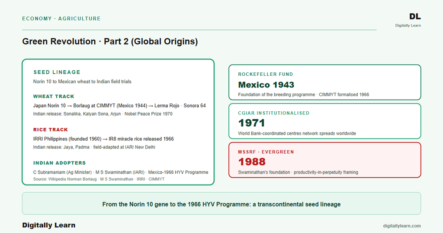This screenshot has height=233, width=443.
Task: Click 'Foundation of the breeding programme' caption
Action: pyautogui.click(x=303, y=95)
